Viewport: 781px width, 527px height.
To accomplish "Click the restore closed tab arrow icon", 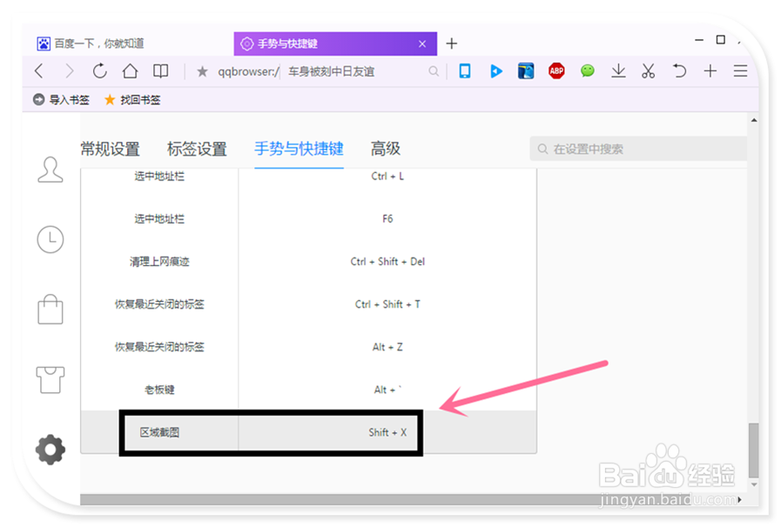I will tap(679, 71).
